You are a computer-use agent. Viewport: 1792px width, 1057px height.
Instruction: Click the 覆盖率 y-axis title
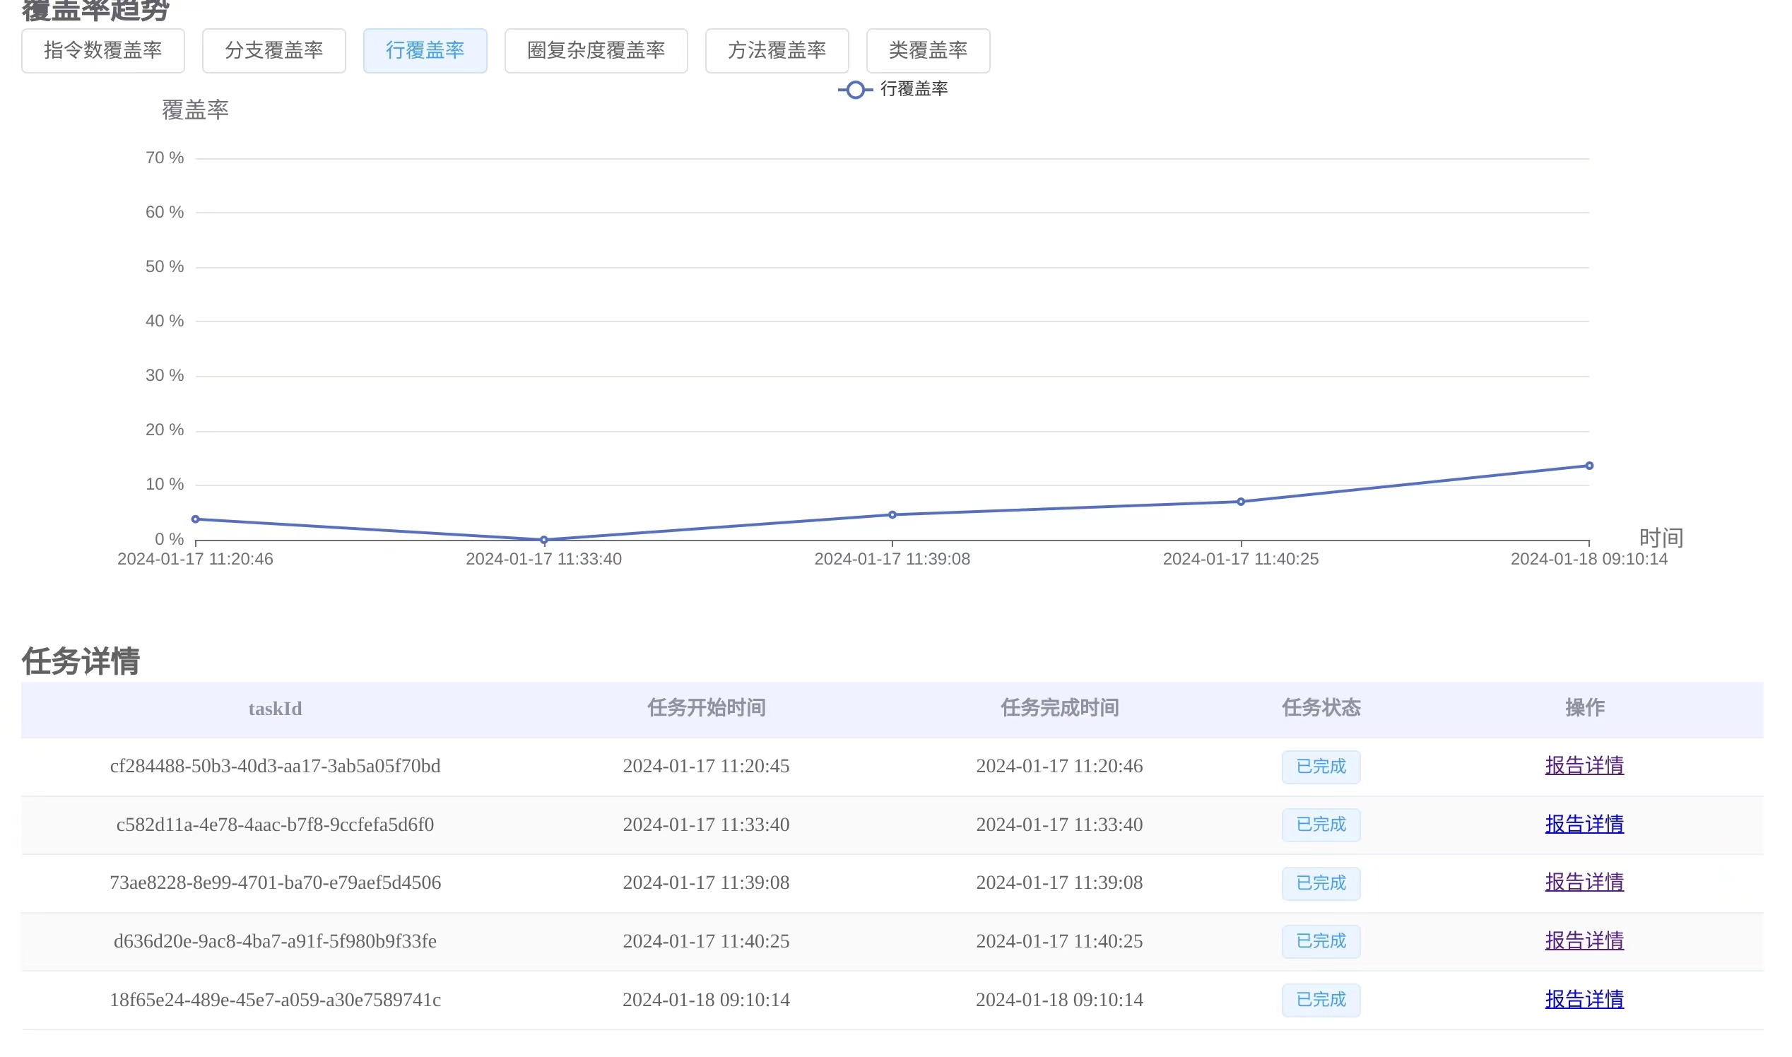[195, 110]
